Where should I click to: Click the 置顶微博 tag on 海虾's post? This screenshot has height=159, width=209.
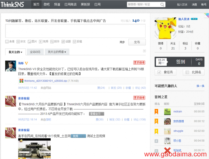click(x=139, y=63)
